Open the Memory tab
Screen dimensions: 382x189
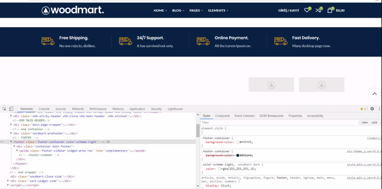(x=118, y=109)
